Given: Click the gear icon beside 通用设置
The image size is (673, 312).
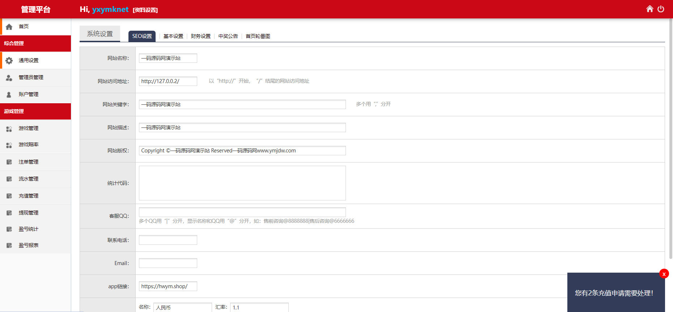Looking at the screenshot, I should 9,60.
